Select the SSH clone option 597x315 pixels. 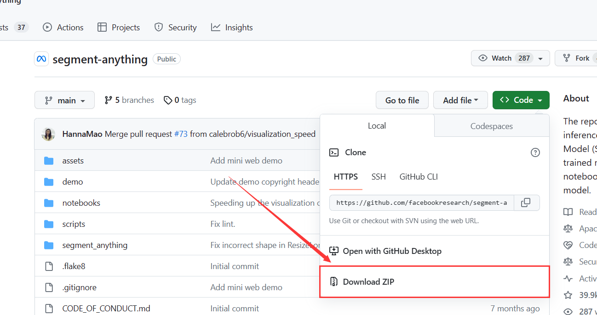pyautogui.click(x=379, y=177)
